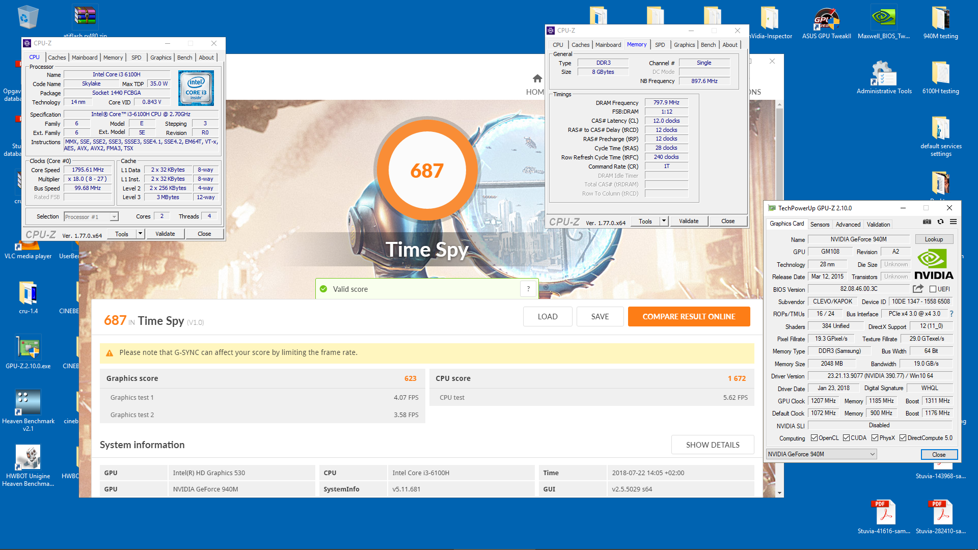The width and height of the screenshot is (978, 550).
Task: Click the Bus Interface question mark
Action: (952, 314)
